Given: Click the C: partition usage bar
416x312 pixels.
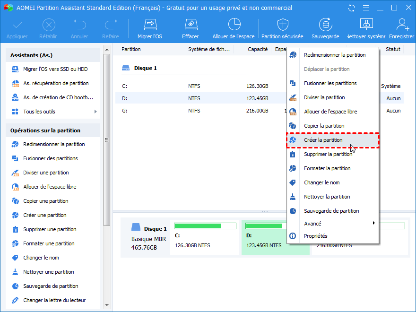Looking at the screenshot, I should 205,226.
